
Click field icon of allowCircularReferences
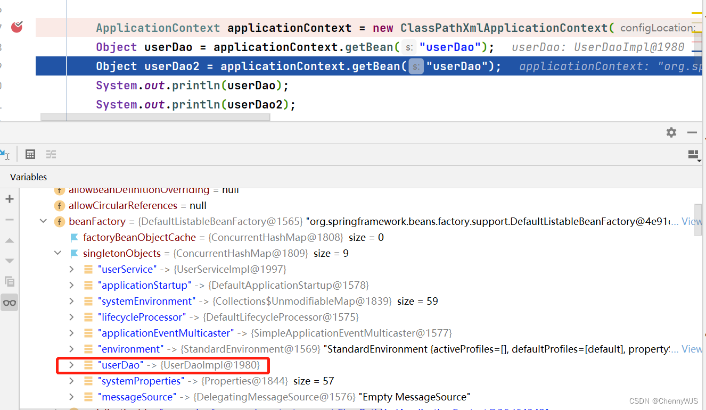(x=60, y=206)
